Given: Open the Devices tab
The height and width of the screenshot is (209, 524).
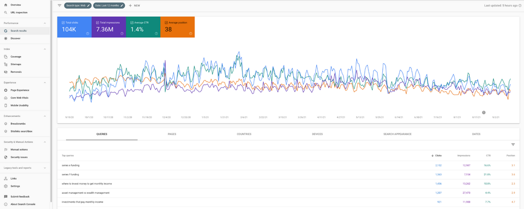Looking at the screenshot, I should (317, 134).
